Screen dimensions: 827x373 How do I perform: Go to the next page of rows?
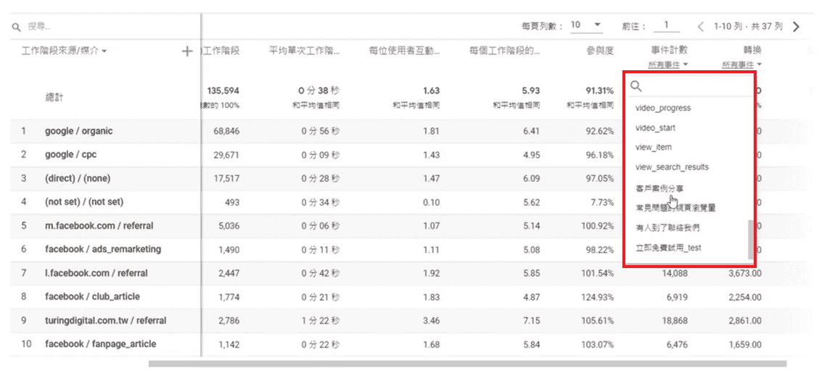click(796, 26)
